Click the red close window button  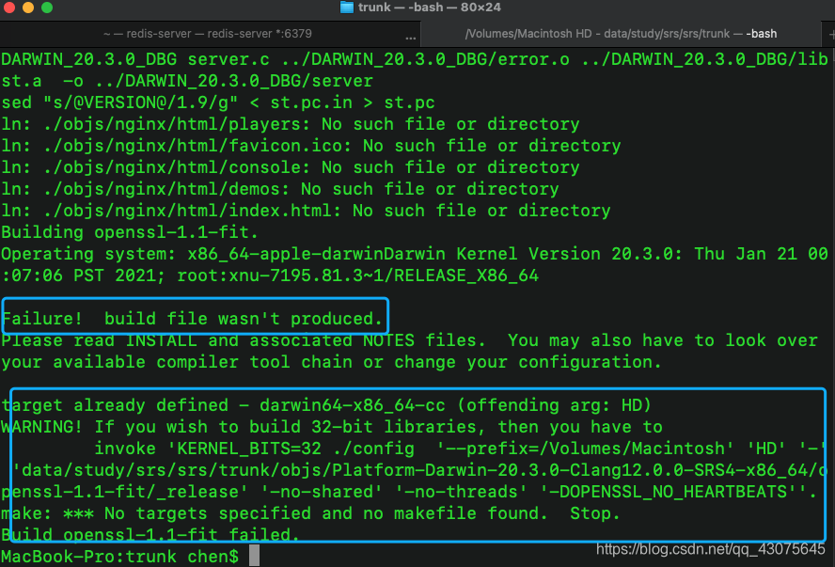click(x=9, y=8)
